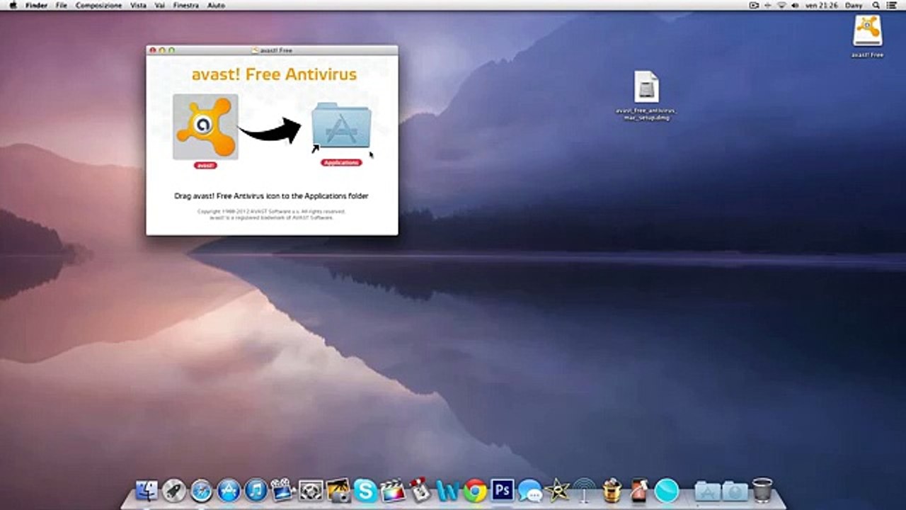Open the Finestra menu
Image resolution: width=906 pixels, height=510 pixels.
click(186, 5)
